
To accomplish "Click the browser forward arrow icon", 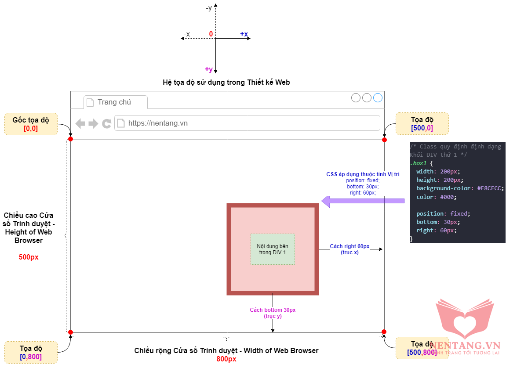I will point(93,123).
